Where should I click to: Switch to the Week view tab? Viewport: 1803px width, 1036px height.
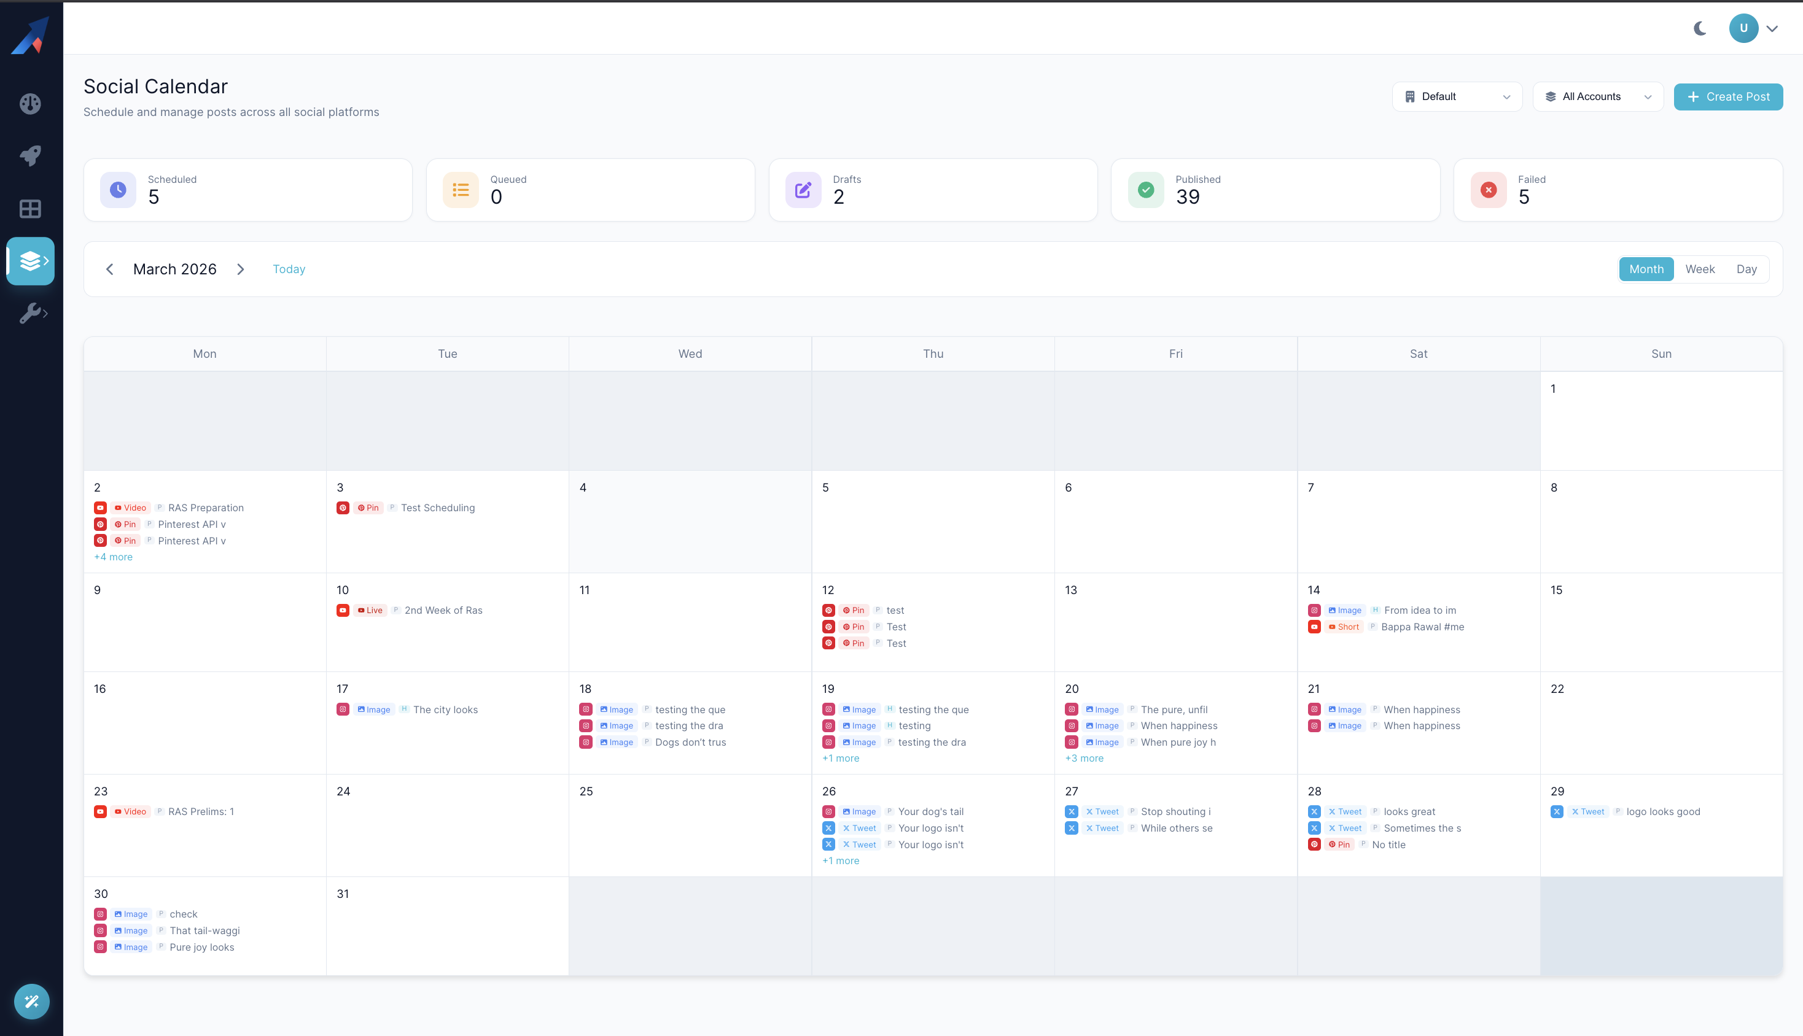click(1700, 269)
